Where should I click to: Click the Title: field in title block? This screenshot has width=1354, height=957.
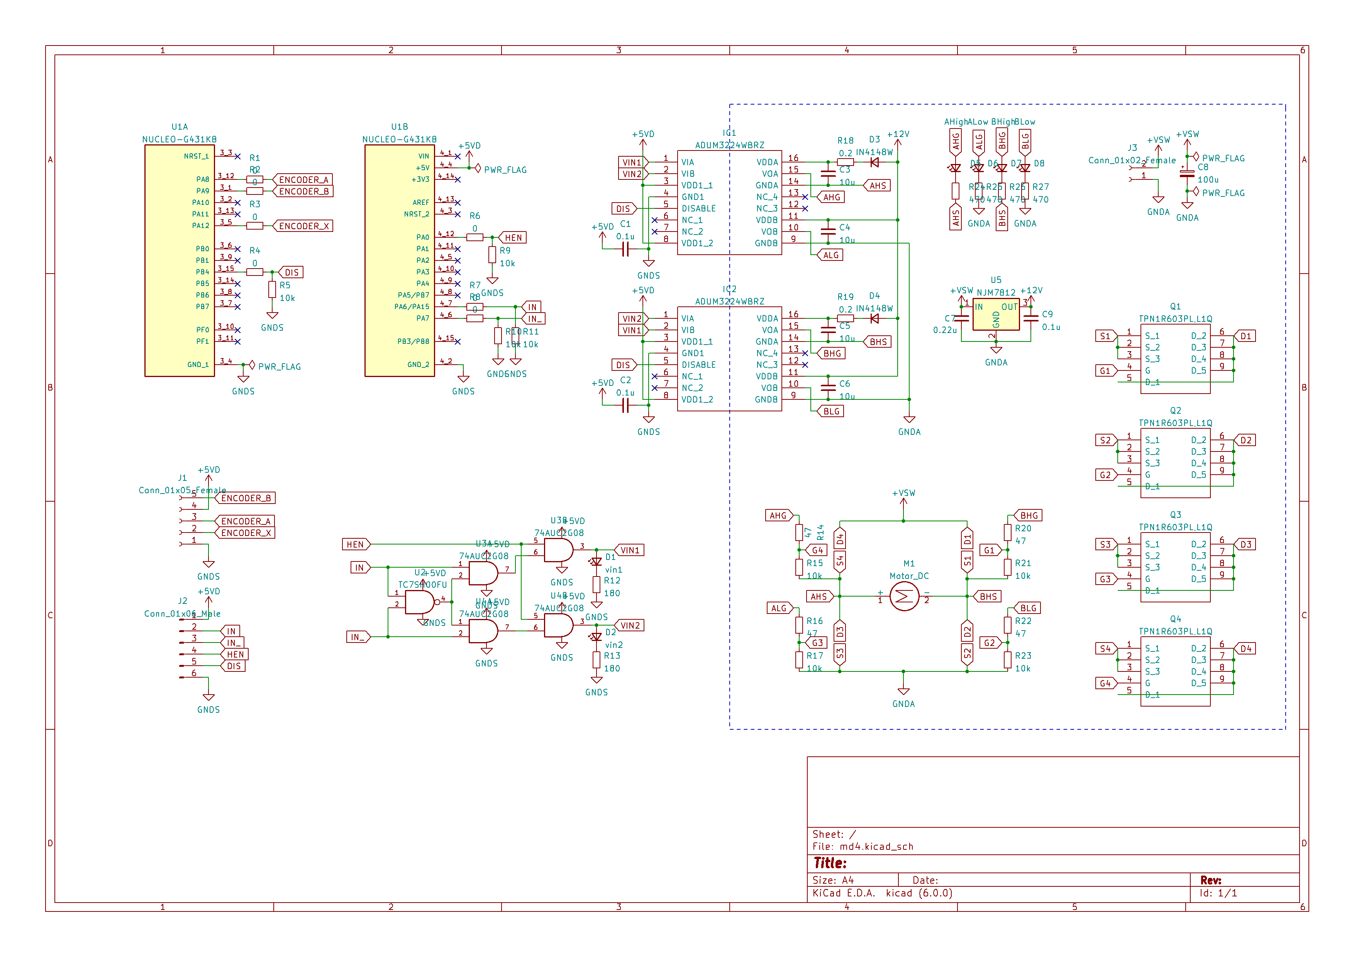[830, 863]
